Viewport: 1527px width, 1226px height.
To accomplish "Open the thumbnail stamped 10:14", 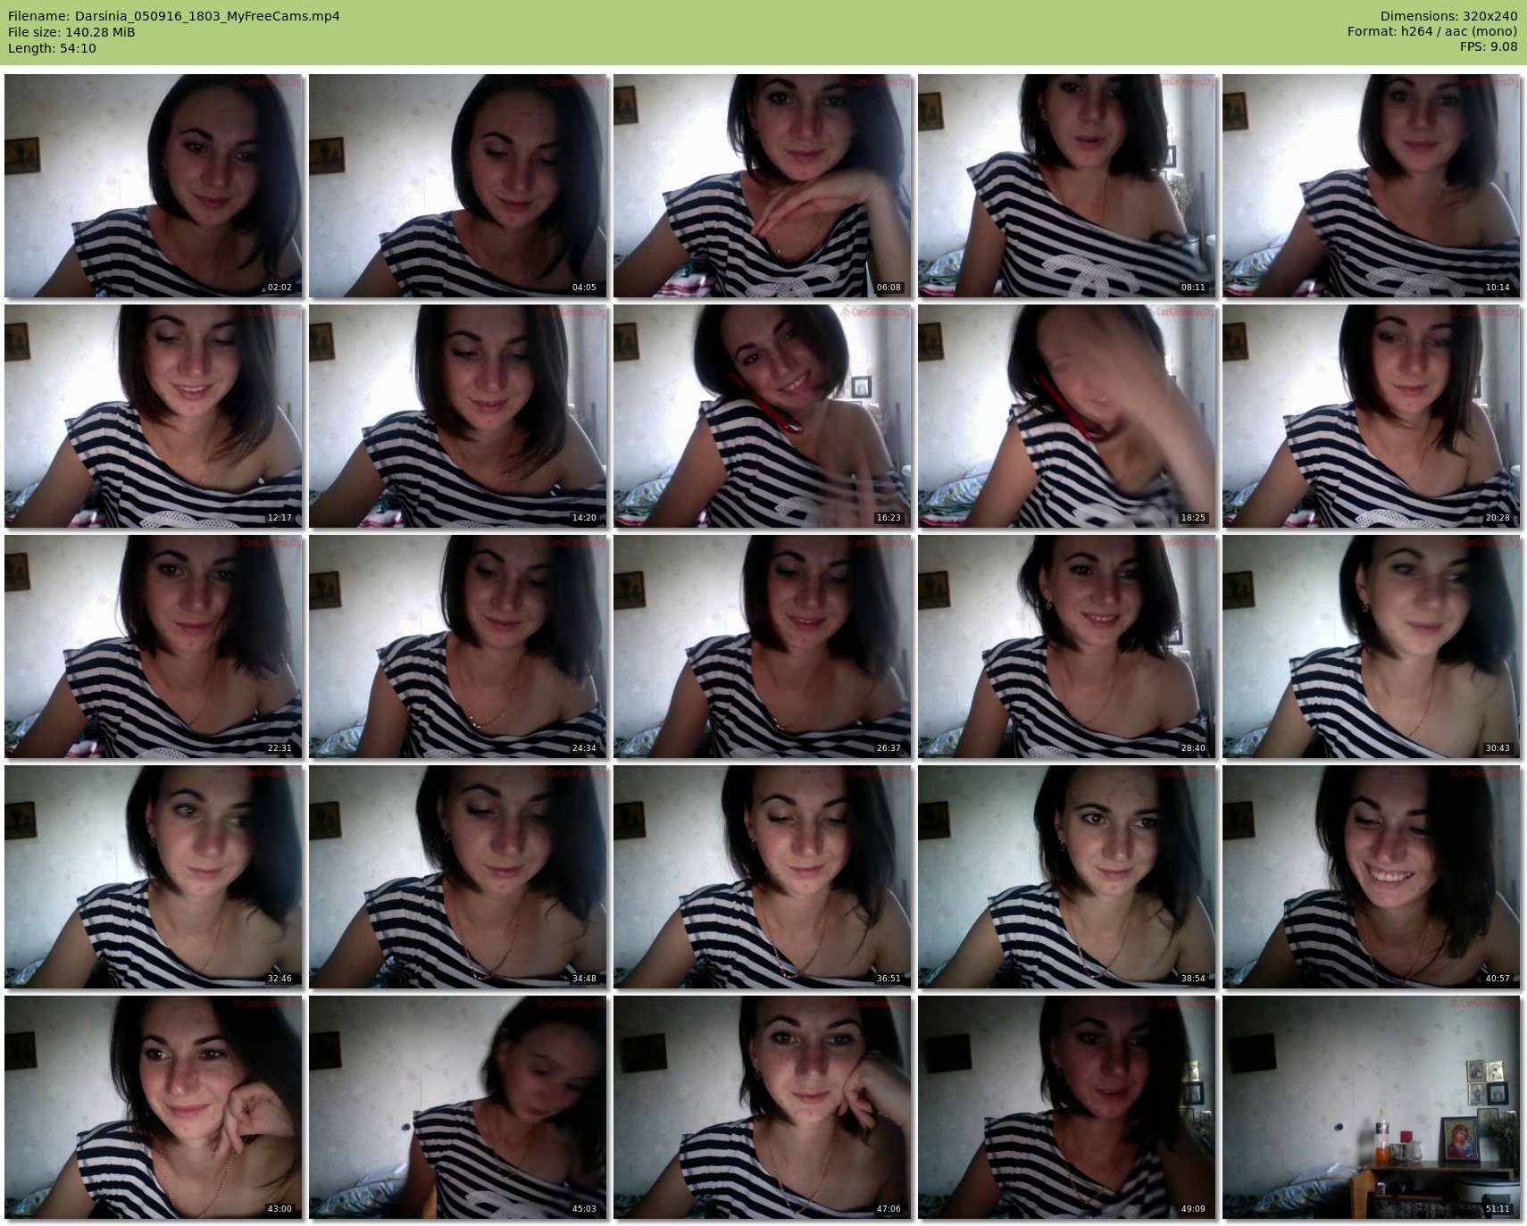I will [x=1372, y=186].
